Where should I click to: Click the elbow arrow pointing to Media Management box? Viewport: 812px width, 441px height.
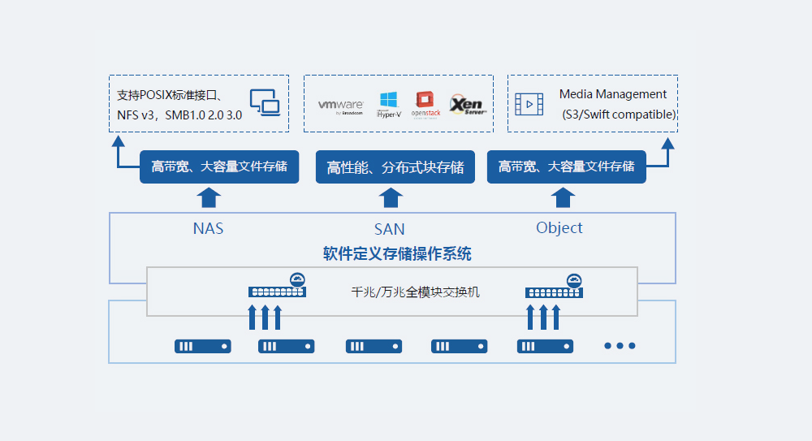661,153
